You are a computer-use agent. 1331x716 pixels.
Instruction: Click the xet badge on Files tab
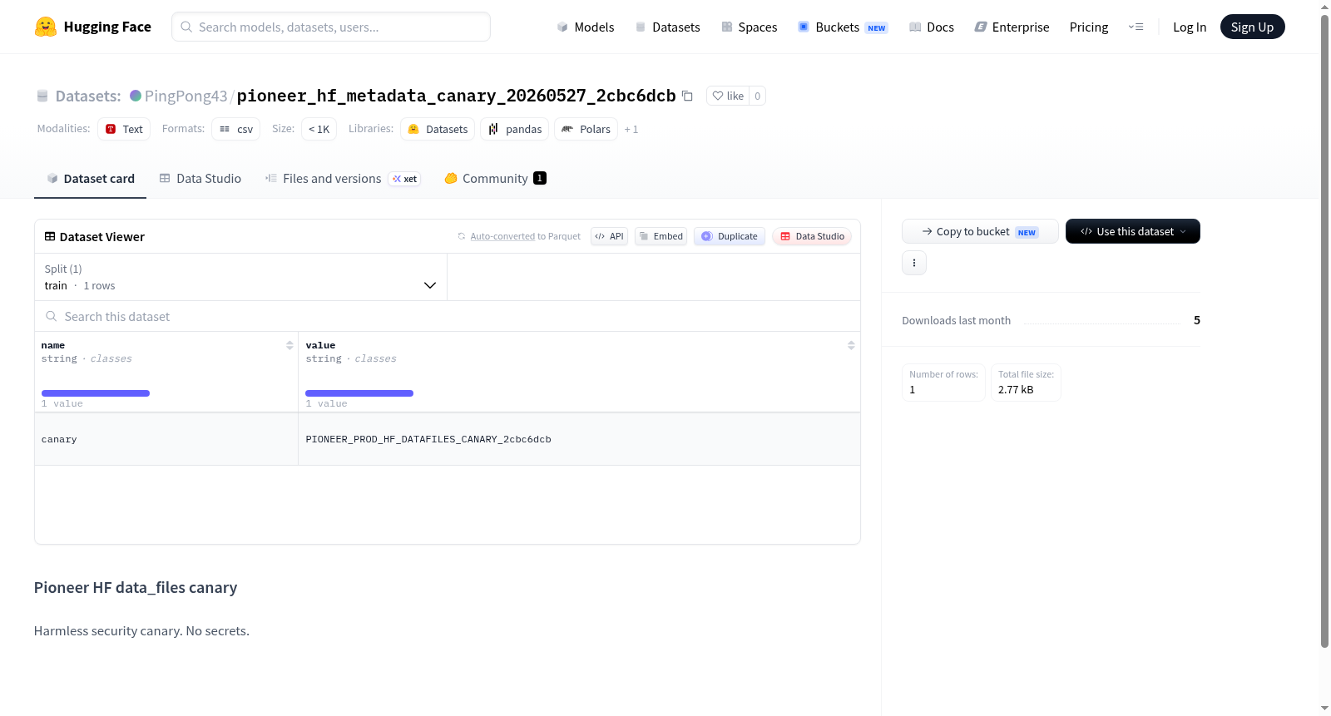pos(405,179)
